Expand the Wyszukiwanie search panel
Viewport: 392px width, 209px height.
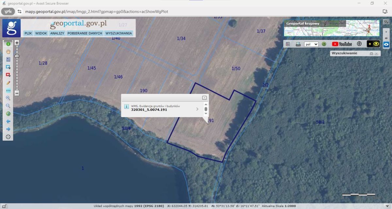coord(371,53)
